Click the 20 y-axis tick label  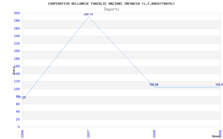coord(18,119)
